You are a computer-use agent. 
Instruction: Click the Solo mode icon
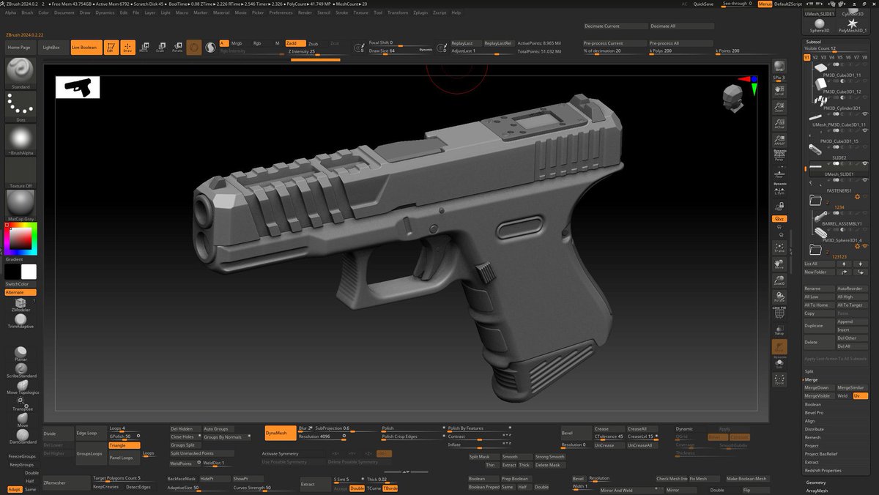[x=779, y=364]
